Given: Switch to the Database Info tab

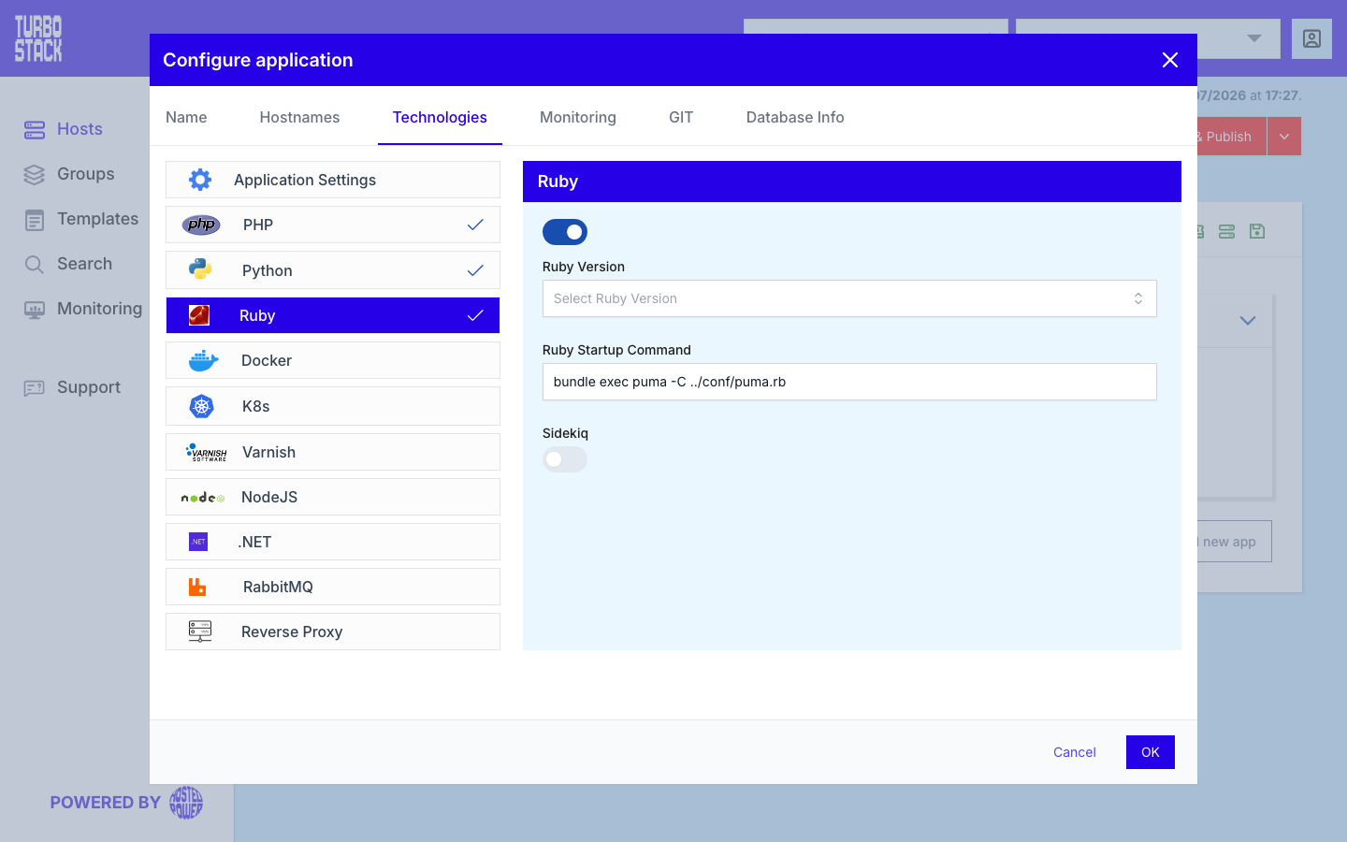Looking at the screenshot, I should coord(795,117).
